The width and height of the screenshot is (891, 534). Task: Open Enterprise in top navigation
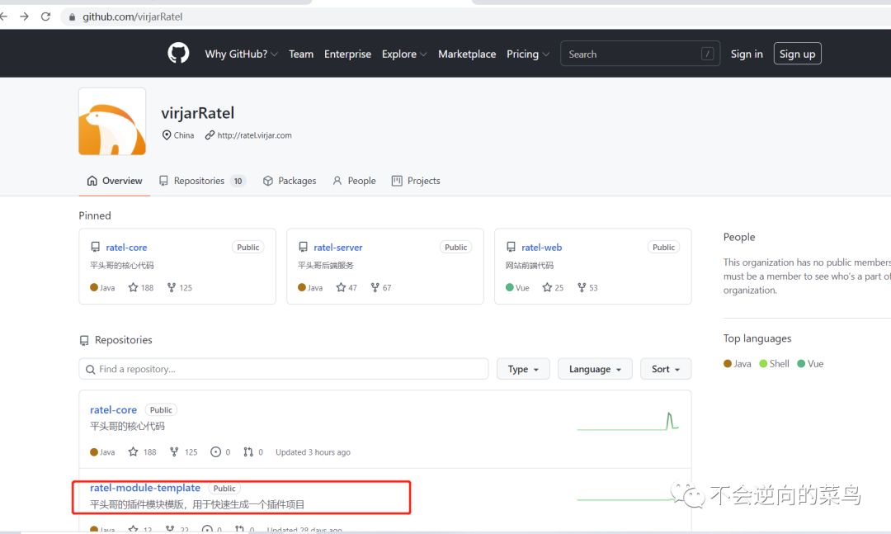pos(348,54)
